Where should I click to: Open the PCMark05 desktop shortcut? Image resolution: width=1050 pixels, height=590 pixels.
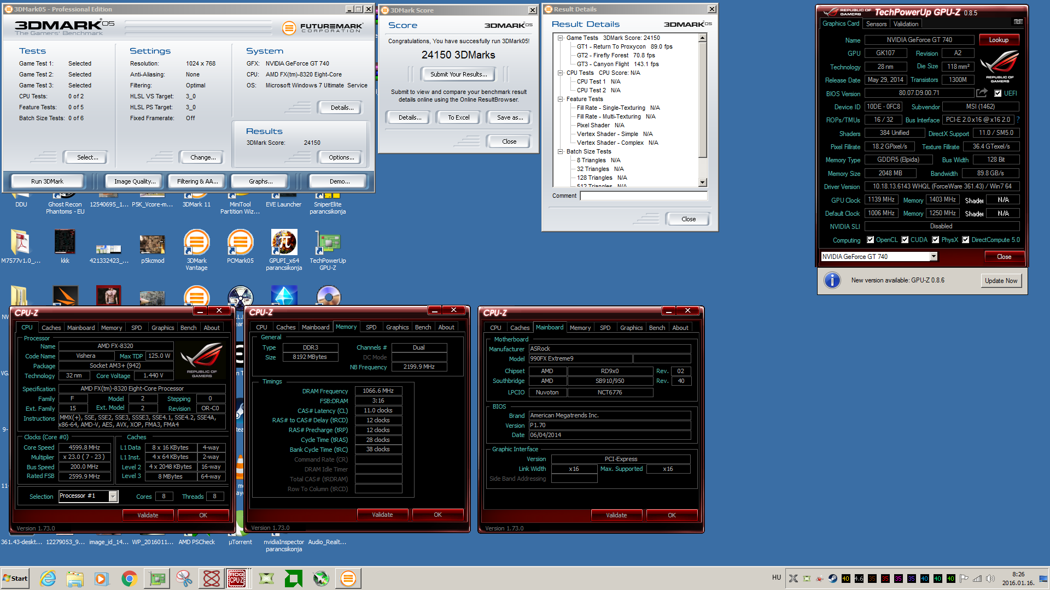pyautogui.click(x=240, y=247)
